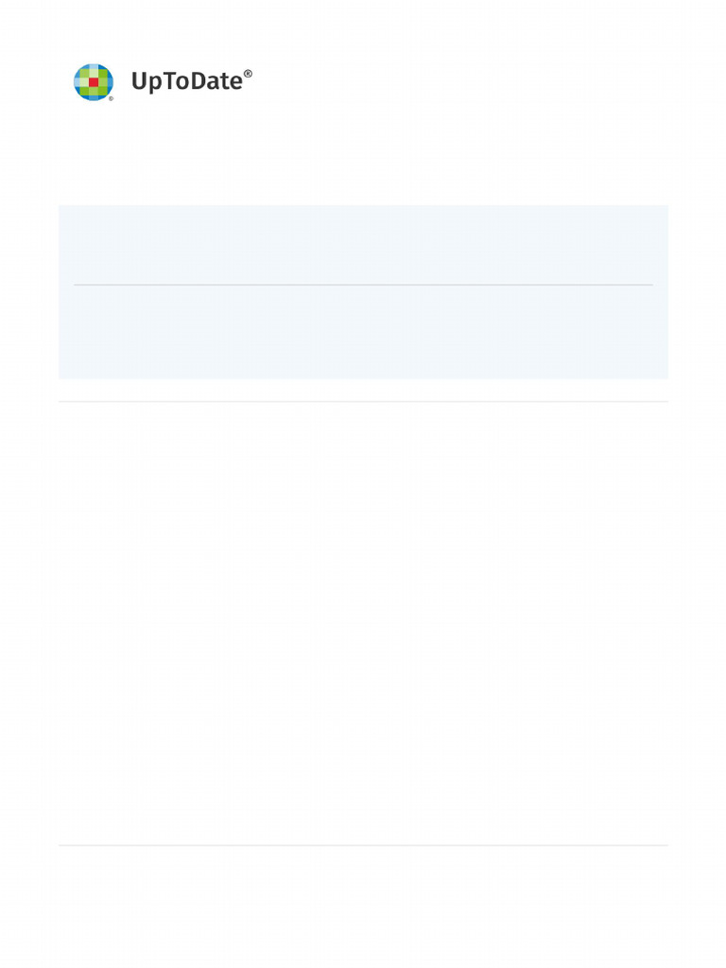Click the blank top margin above the logo
The image size is (726, 968).
click(x=363, y=31)
